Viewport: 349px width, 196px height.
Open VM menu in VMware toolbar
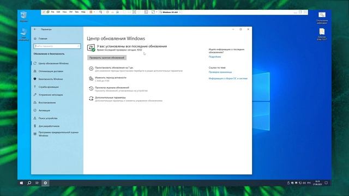tap(71, 12)
